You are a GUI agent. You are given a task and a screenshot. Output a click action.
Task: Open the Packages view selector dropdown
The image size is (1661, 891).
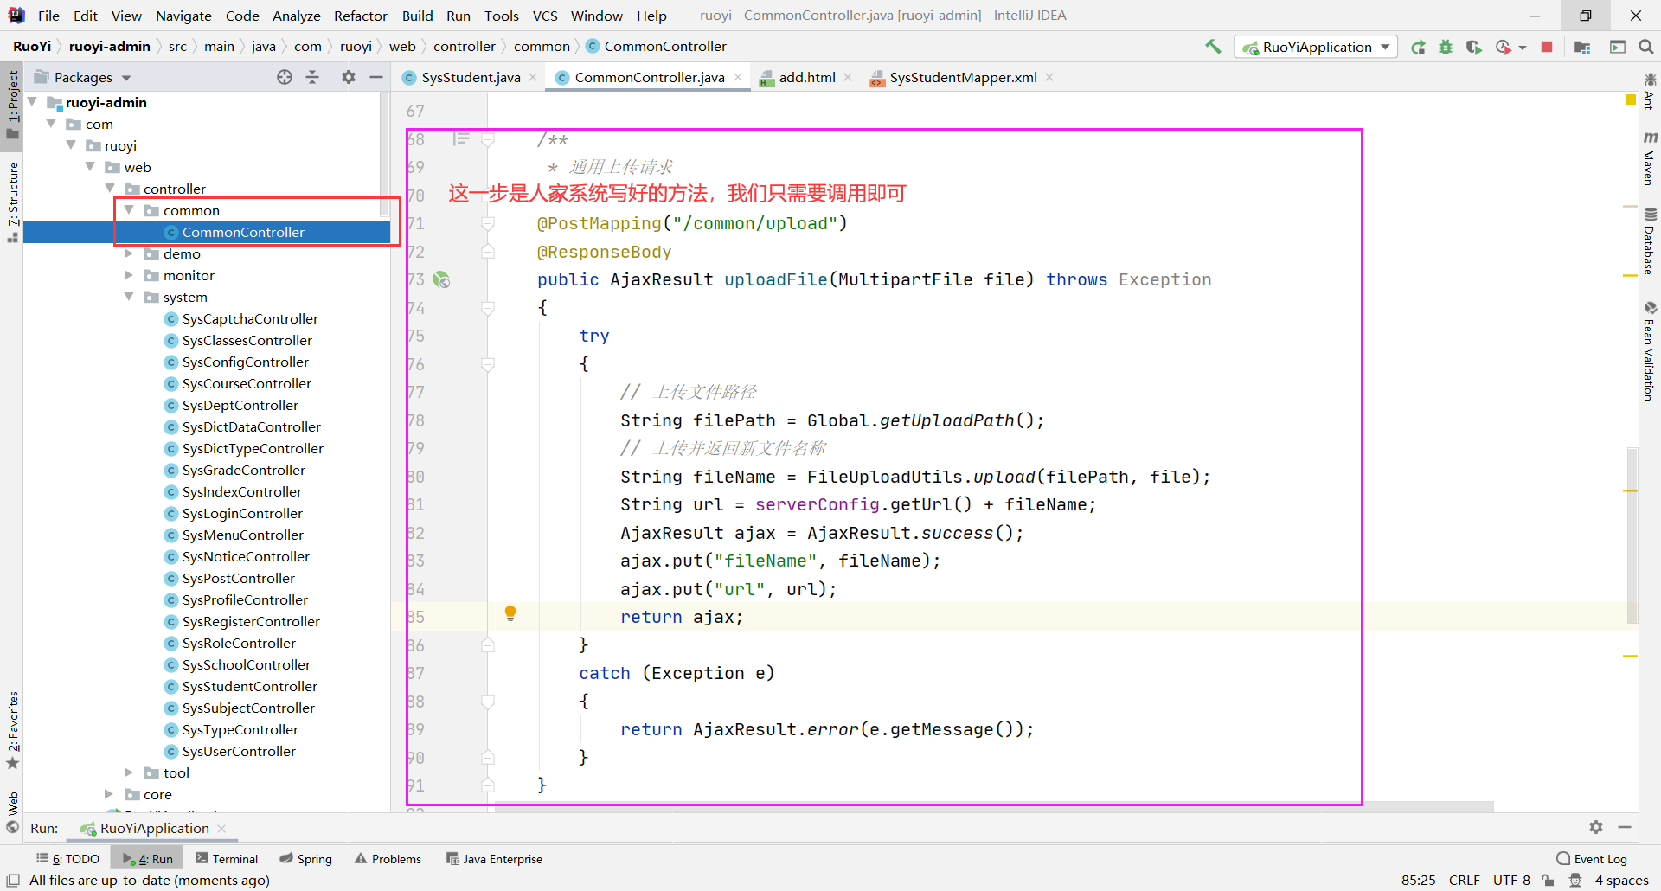coord(83,77)
